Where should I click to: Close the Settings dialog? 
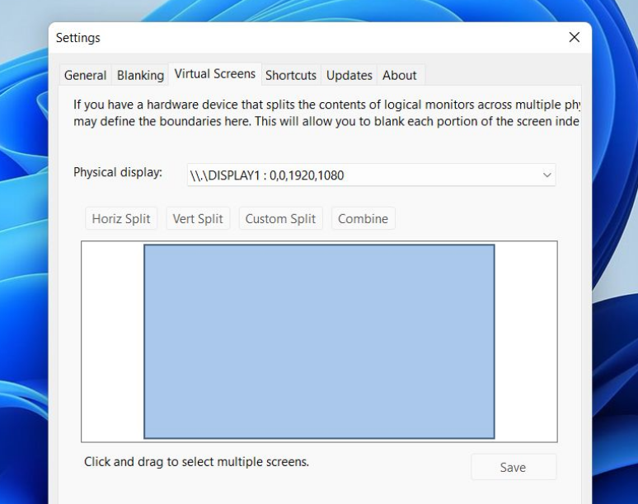pyautogui.click(x=575, y=37)
